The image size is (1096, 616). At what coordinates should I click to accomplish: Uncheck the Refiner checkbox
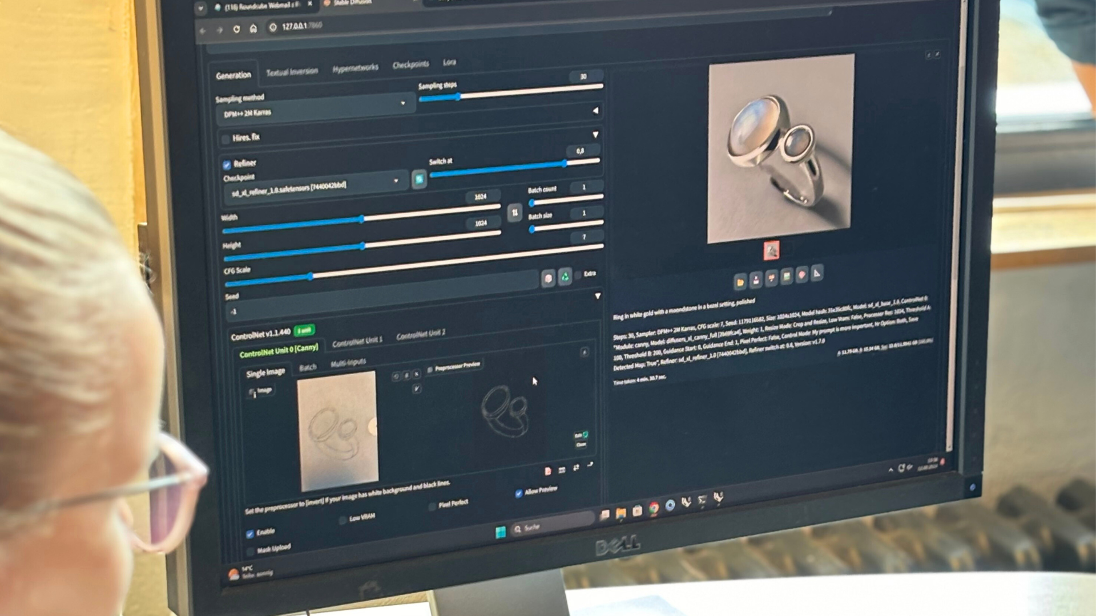pyautogui.click(x=227, y=165)
